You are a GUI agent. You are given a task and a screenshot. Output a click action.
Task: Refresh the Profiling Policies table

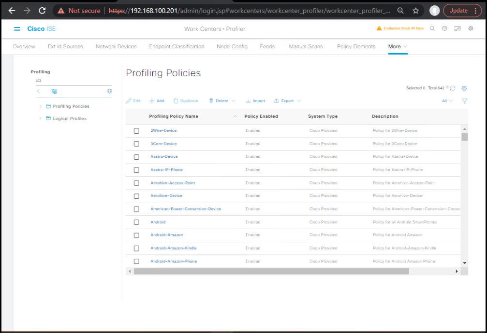tap(453, 88)
